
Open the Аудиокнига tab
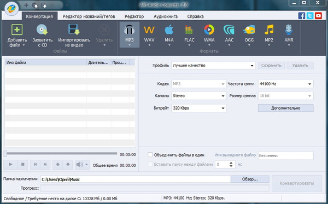pos(166,16)
